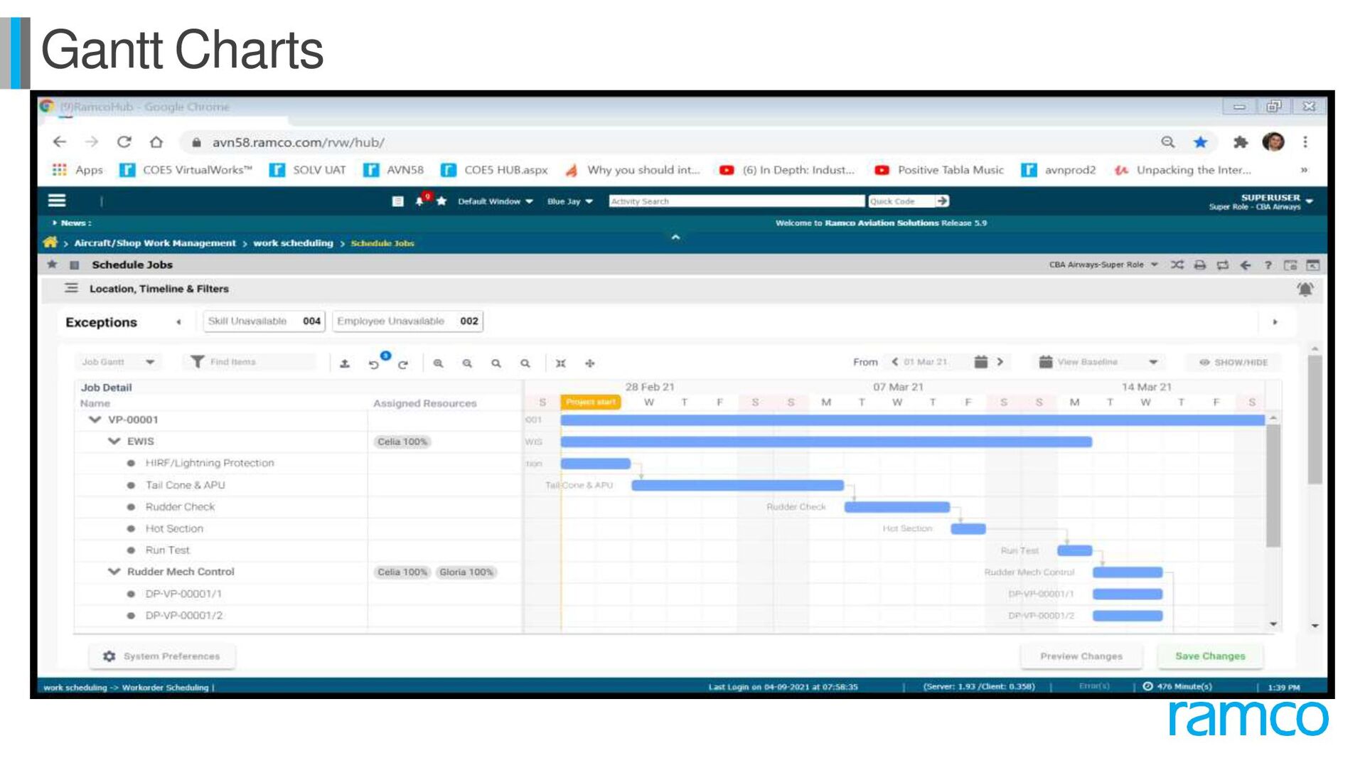The width and height of the screenshot is (1365, 768).
Task: Toggle SHOW/HIDE columns eye button
Action: pyautogui.click(x=1233, y=362)
